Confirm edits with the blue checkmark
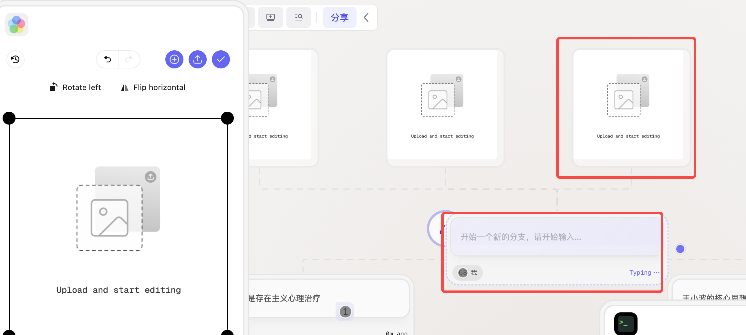The height and width of the screenshot is (335, 746). (x=221, y=59)
